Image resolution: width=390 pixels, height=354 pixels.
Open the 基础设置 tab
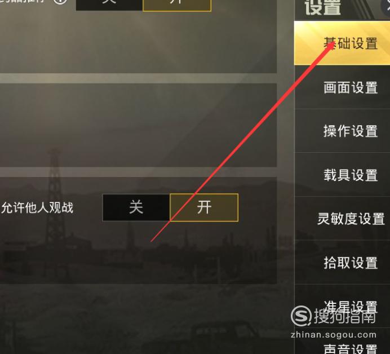[x=342, y=43]
